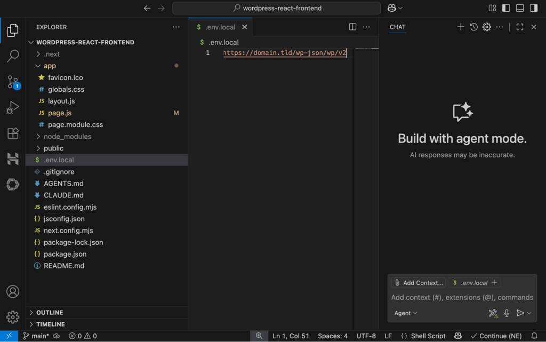Click Continue (NE) in status bar

(496, 336)
